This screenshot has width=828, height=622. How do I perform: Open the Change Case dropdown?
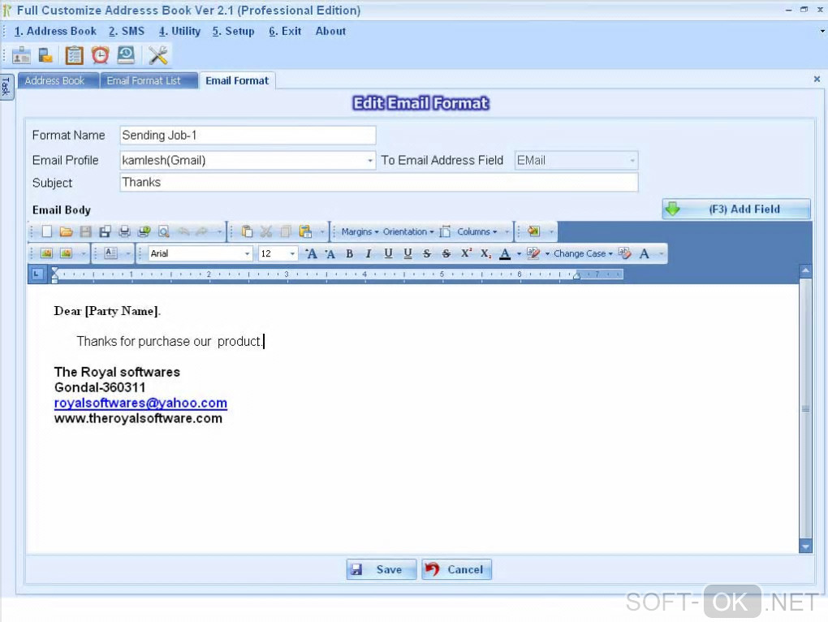click(583, 253)
